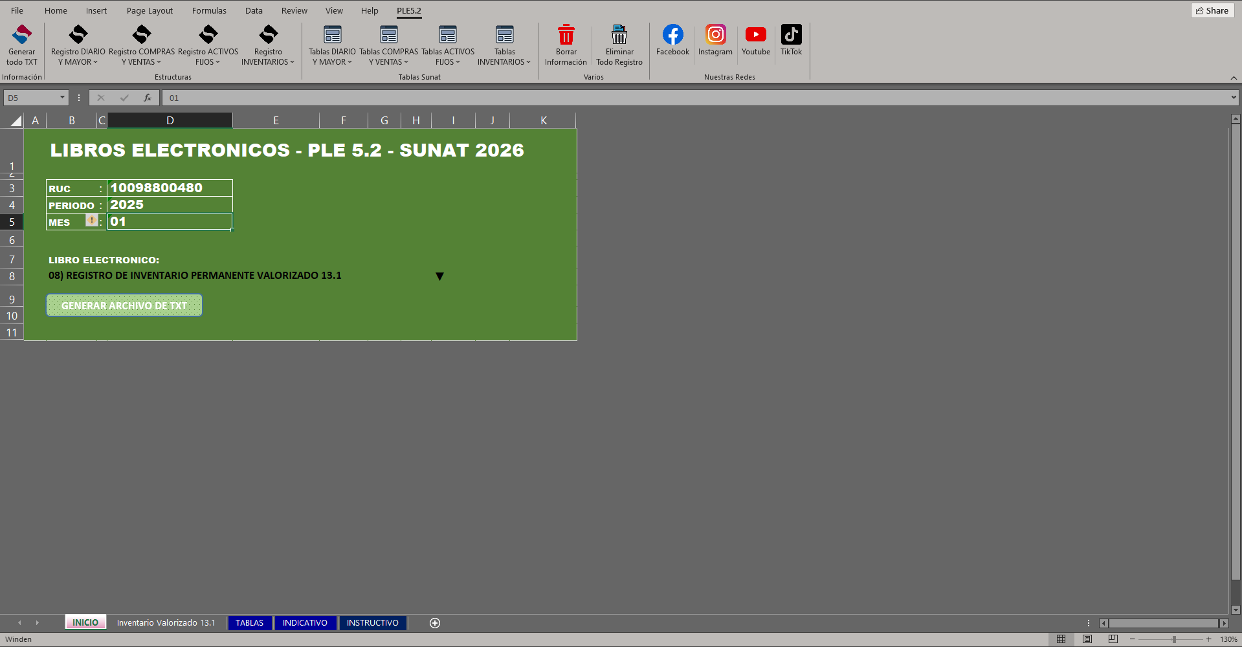This screenshot has width=1242, height=647.
Task: Open the Instagram link icon
Action: coord(715,34)
